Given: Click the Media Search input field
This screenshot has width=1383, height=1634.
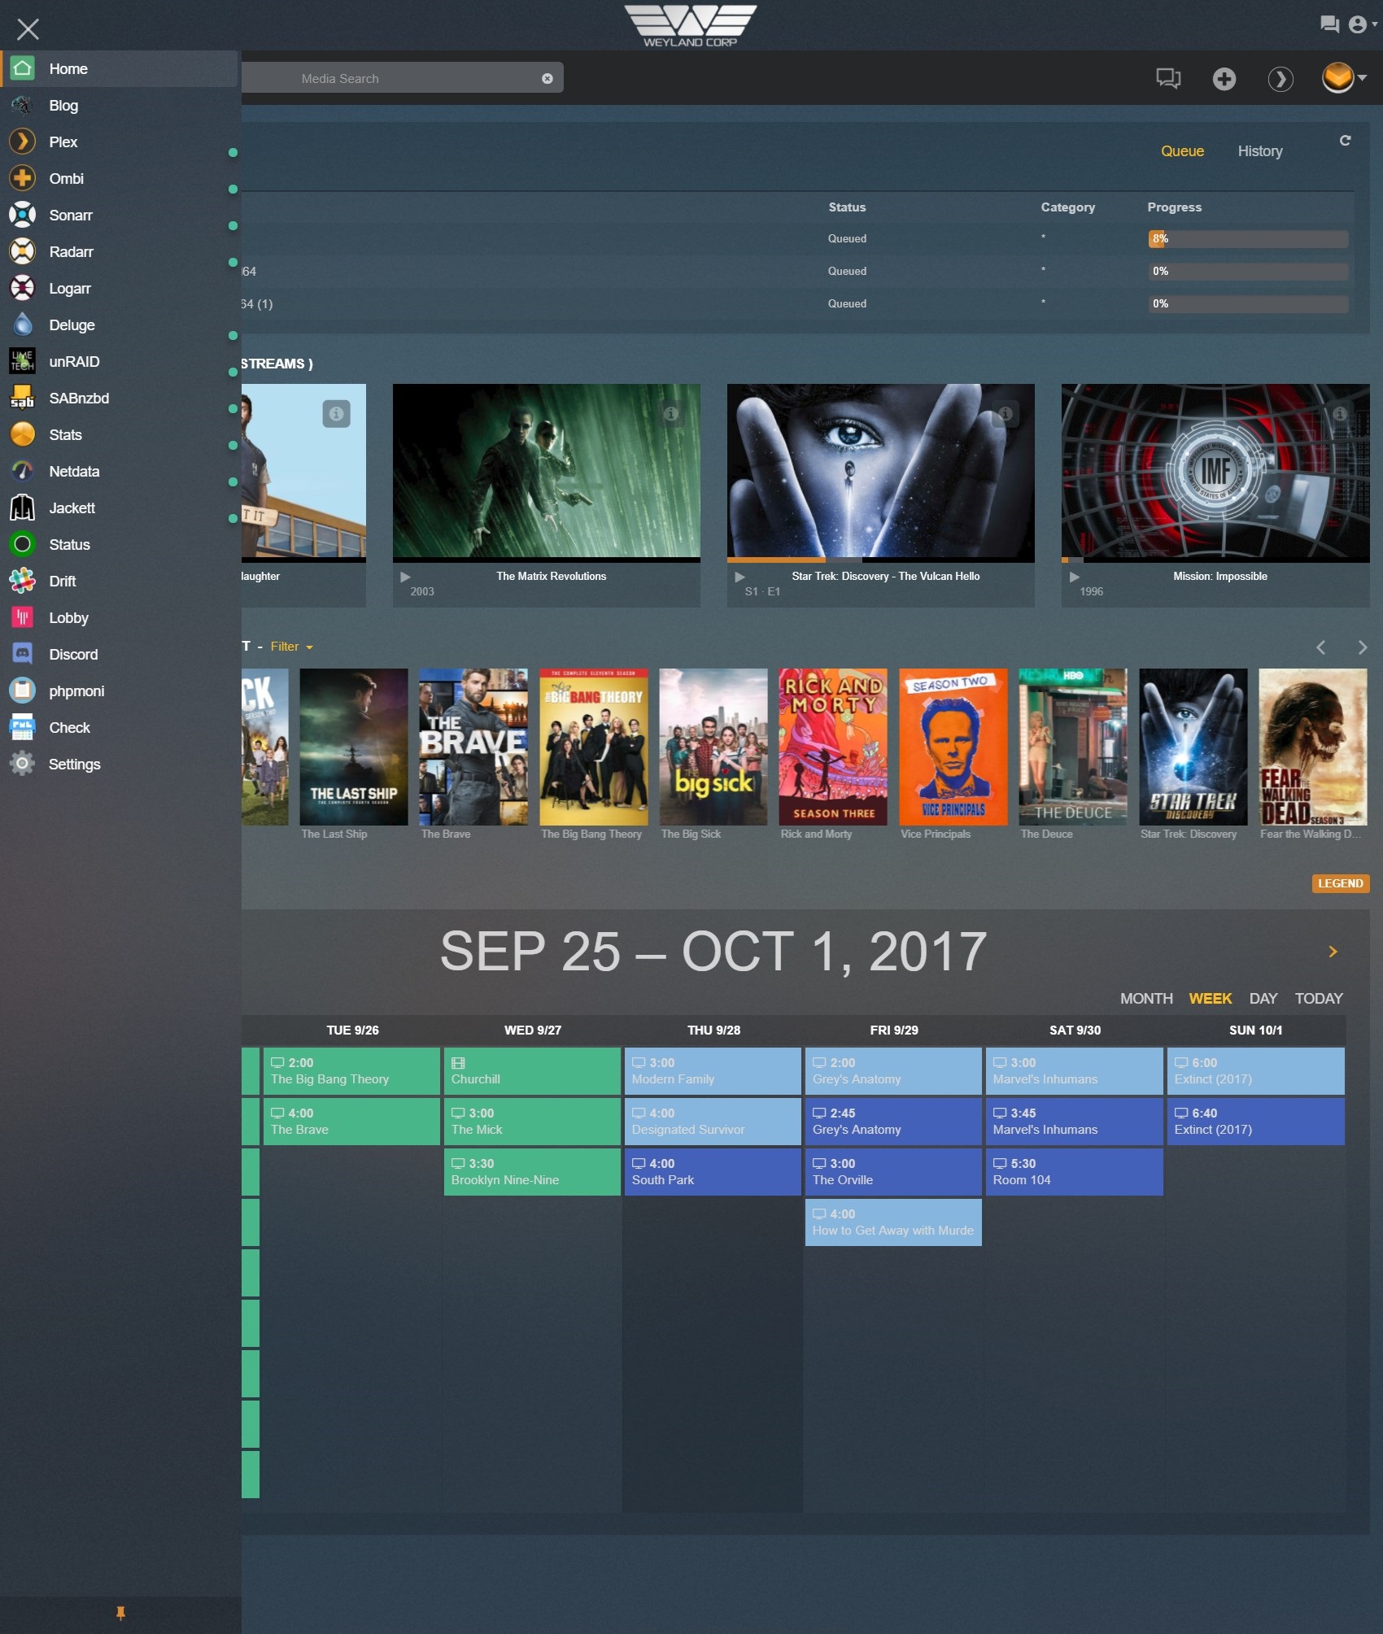Looking at the screenshot, I should point(402,79).
